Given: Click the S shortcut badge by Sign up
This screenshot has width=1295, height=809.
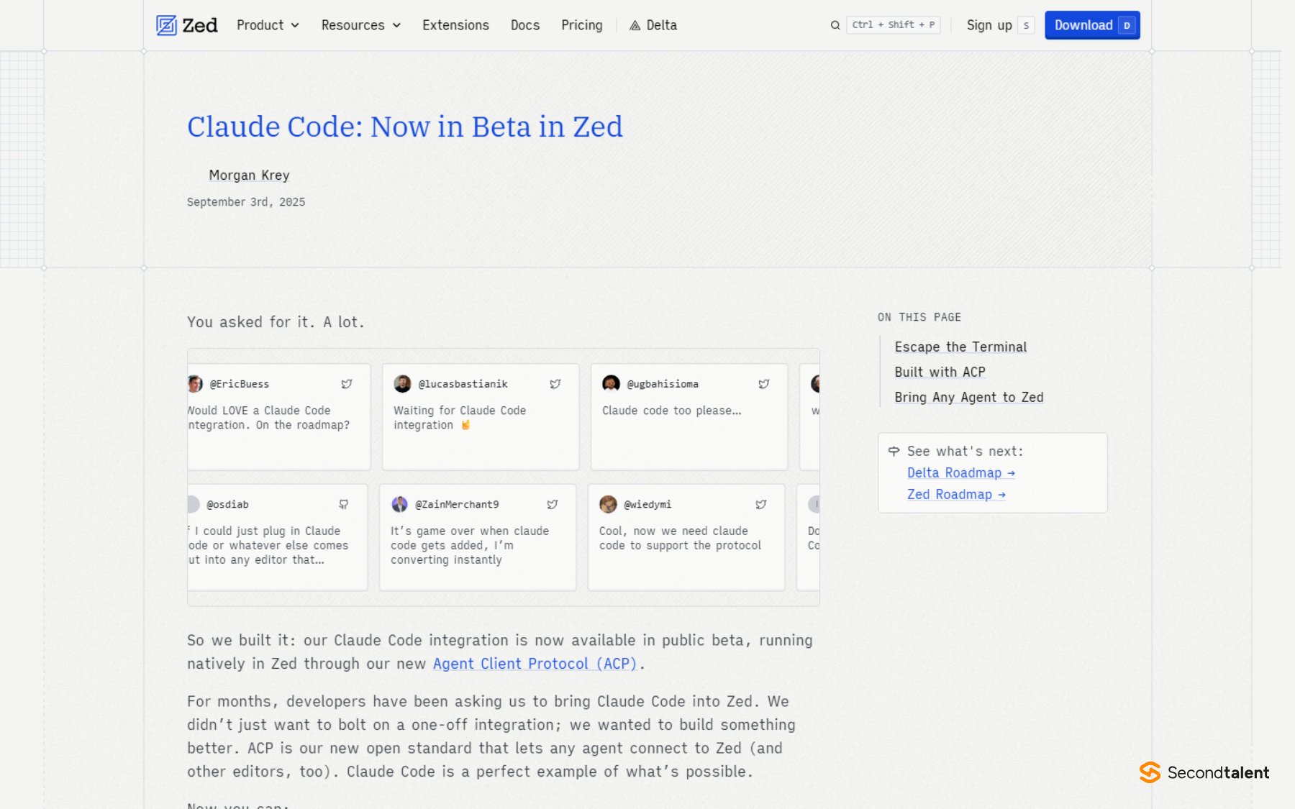Looking at the screenshot, I should tap(1026, 25).
